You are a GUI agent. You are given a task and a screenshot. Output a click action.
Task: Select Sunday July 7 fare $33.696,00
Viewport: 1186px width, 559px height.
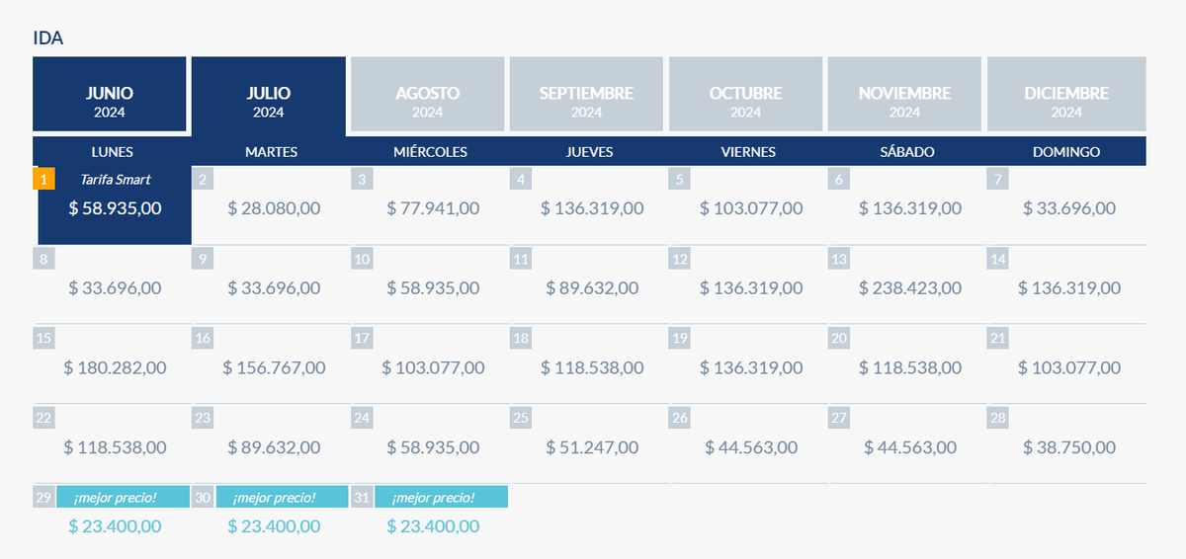1069,208
